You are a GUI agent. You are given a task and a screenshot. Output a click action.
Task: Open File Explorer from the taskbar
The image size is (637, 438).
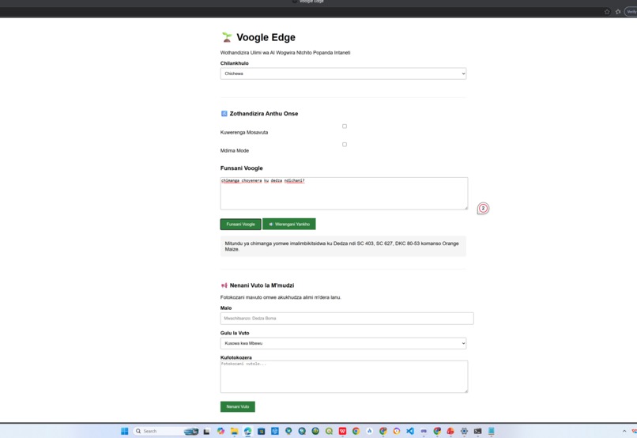coord(235,431)
